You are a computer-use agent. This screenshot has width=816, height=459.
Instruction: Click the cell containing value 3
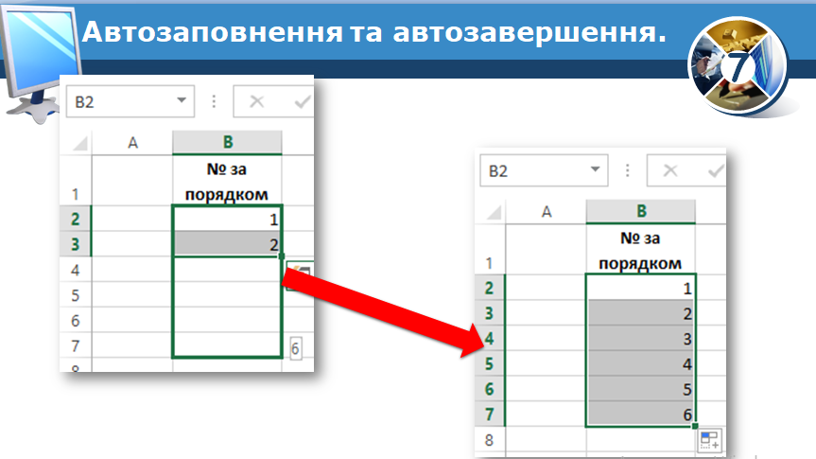[641, 339]
